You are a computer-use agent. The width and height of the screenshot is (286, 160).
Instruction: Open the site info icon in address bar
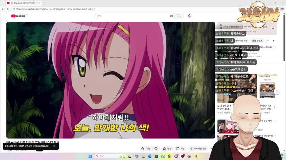click(13, 9)
